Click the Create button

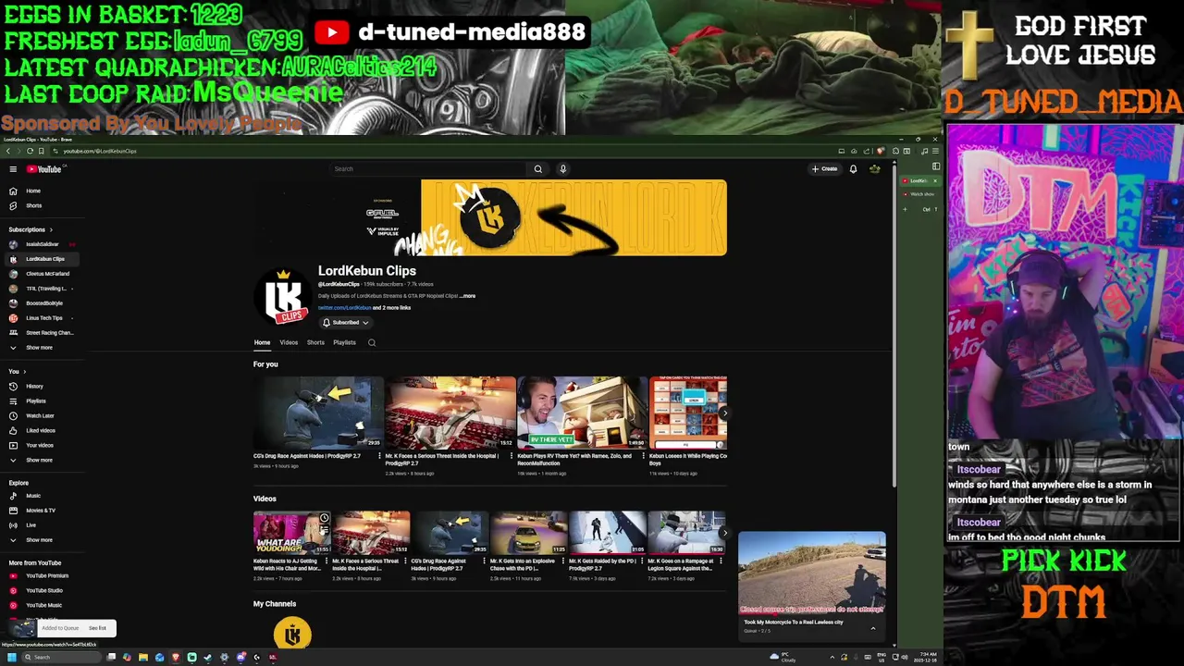(x=824, y=169)
